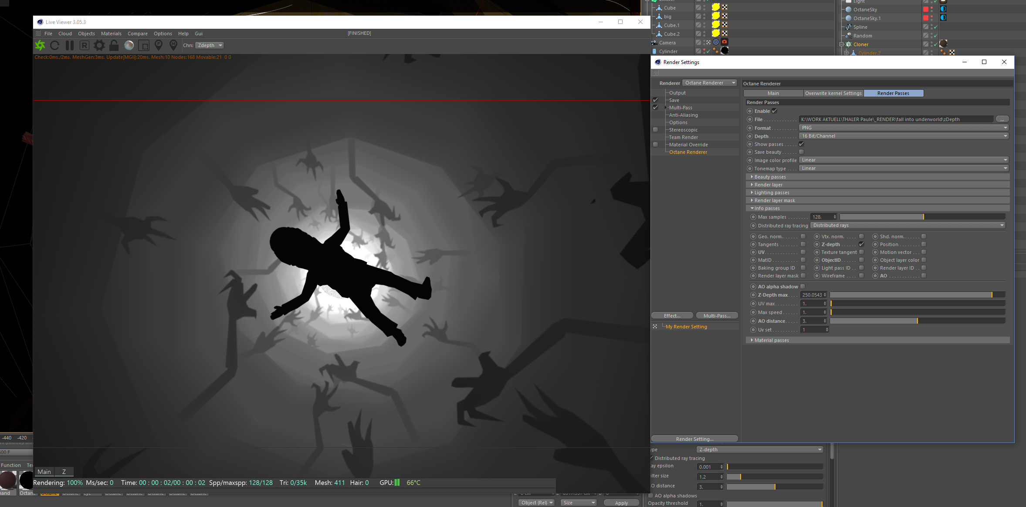Select the focus picker pin icon
Viewport: 1026px width, 507px height.
(159, 45)
